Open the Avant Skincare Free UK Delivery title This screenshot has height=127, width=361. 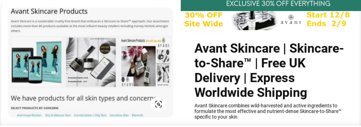coord(269,70)
